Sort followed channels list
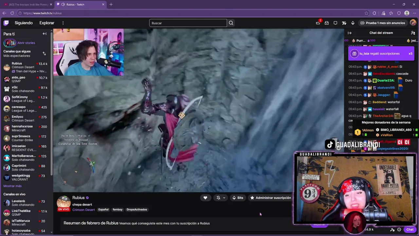The height and width of the screenshot is (236, 419). tap(44, 53)
